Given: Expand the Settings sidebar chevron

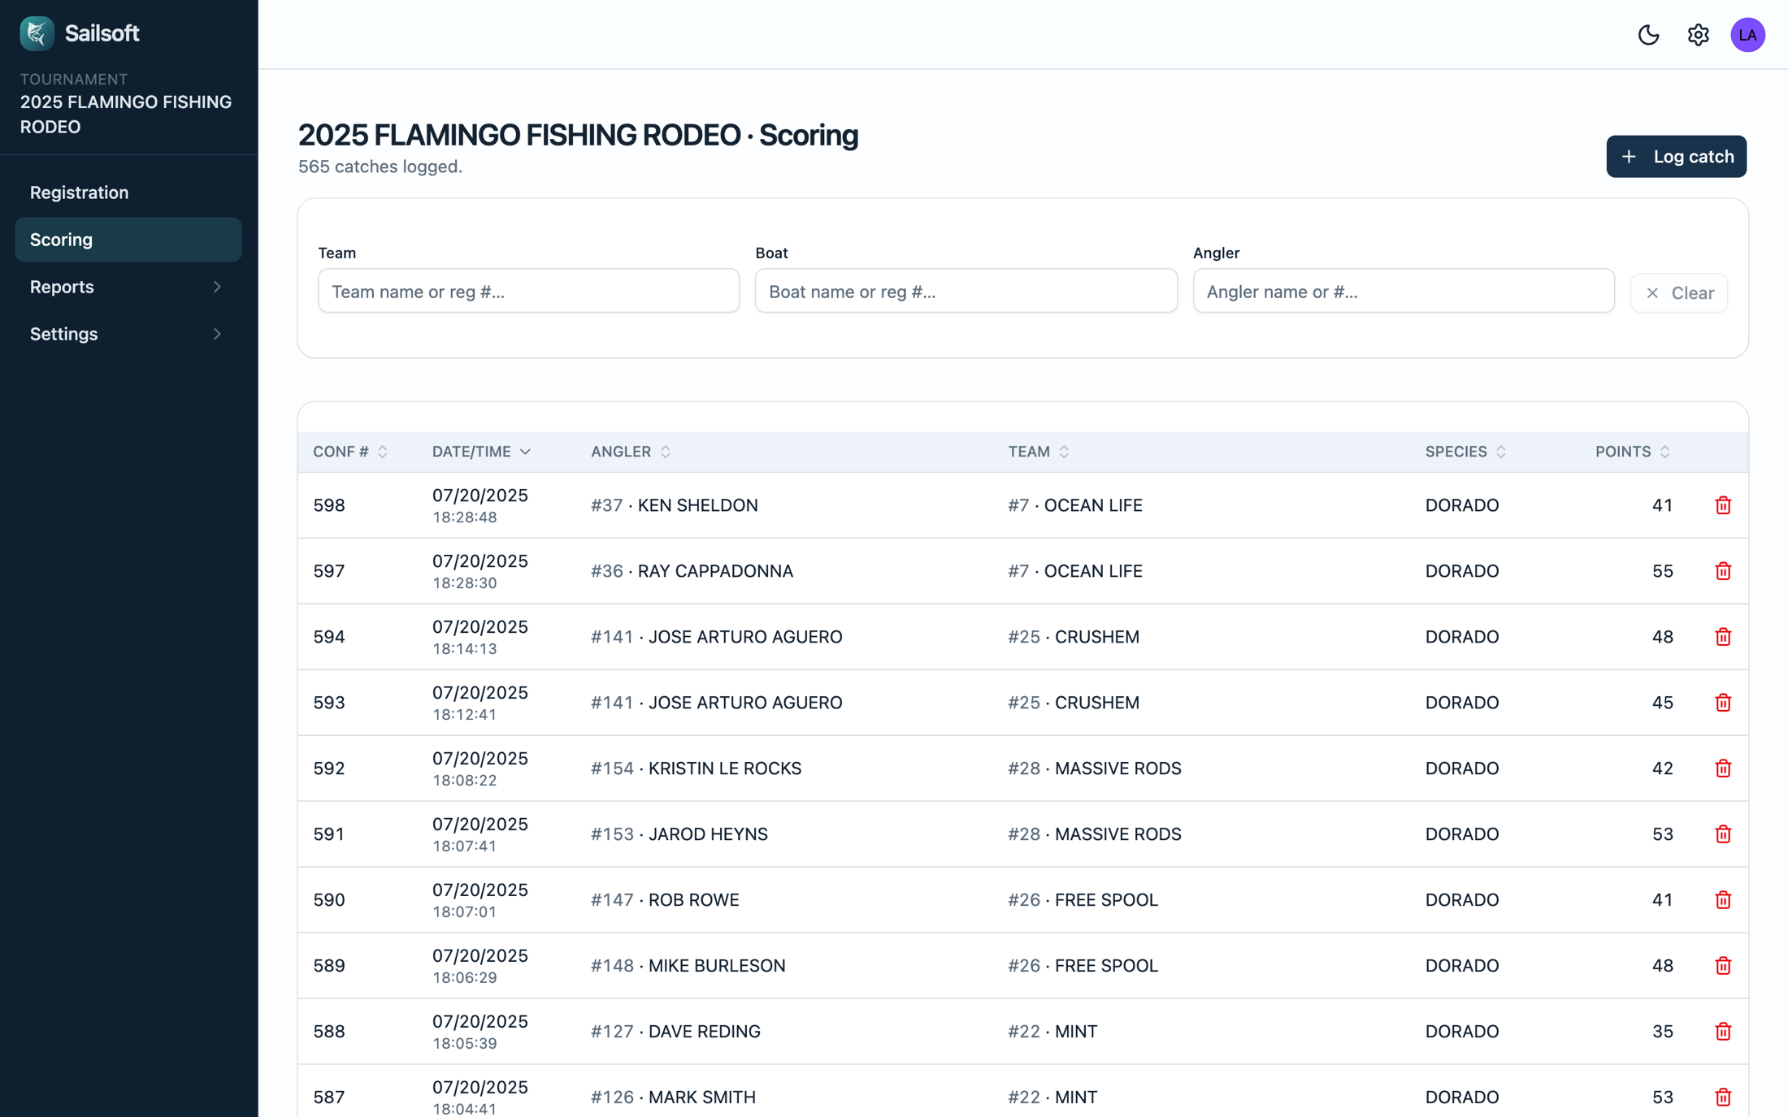Looking at the screenshot, I should click(217, 334).
